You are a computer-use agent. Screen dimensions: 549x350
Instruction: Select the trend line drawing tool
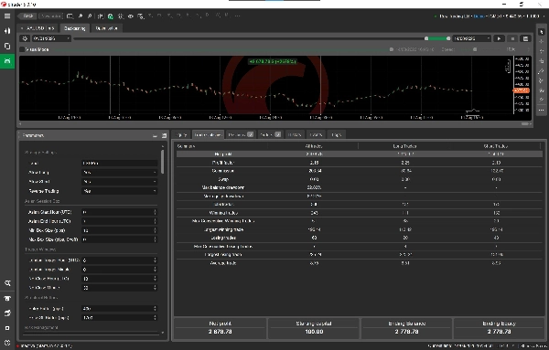tap(542, 71)
